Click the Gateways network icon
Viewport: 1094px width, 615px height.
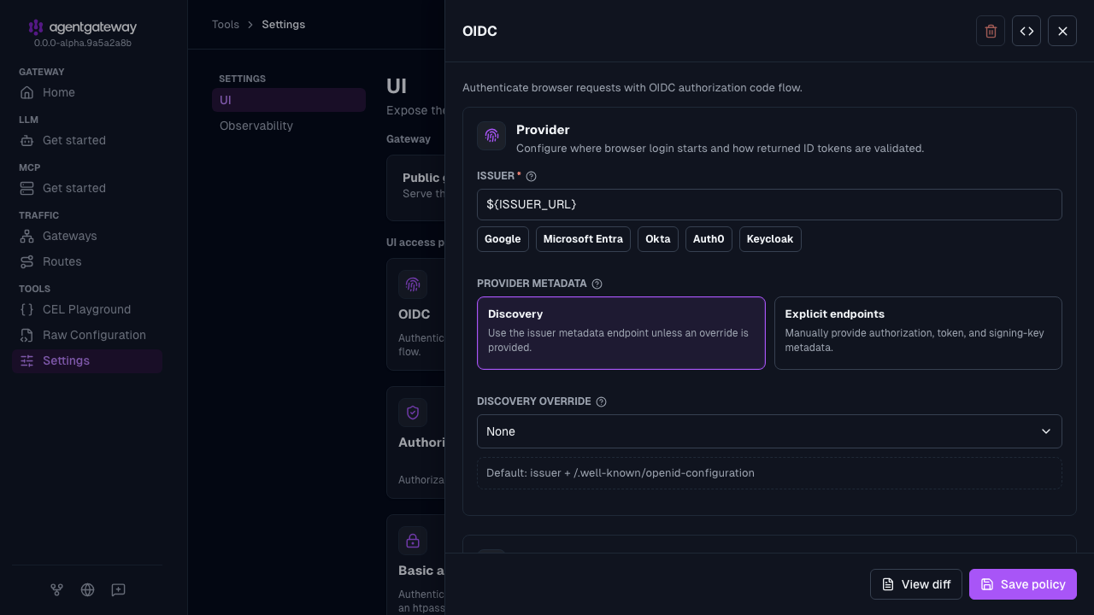point(27,236)
